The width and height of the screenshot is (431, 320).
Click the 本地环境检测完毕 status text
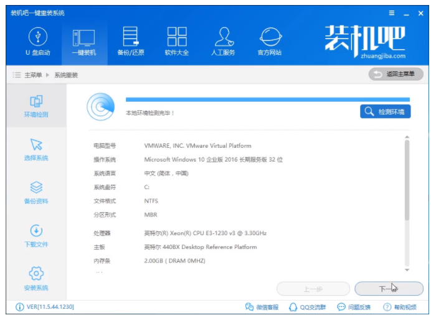(x=150, y=113)
